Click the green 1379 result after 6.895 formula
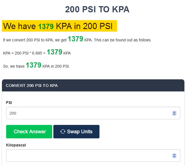The height and width of the screenshot is (166, 188). [54, 52]
